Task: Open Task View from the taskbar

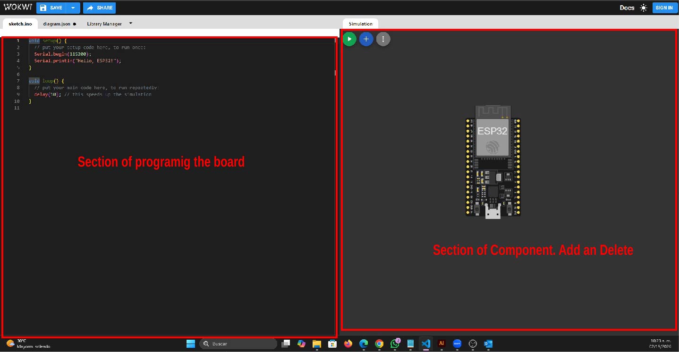Action: click(286, 344)
